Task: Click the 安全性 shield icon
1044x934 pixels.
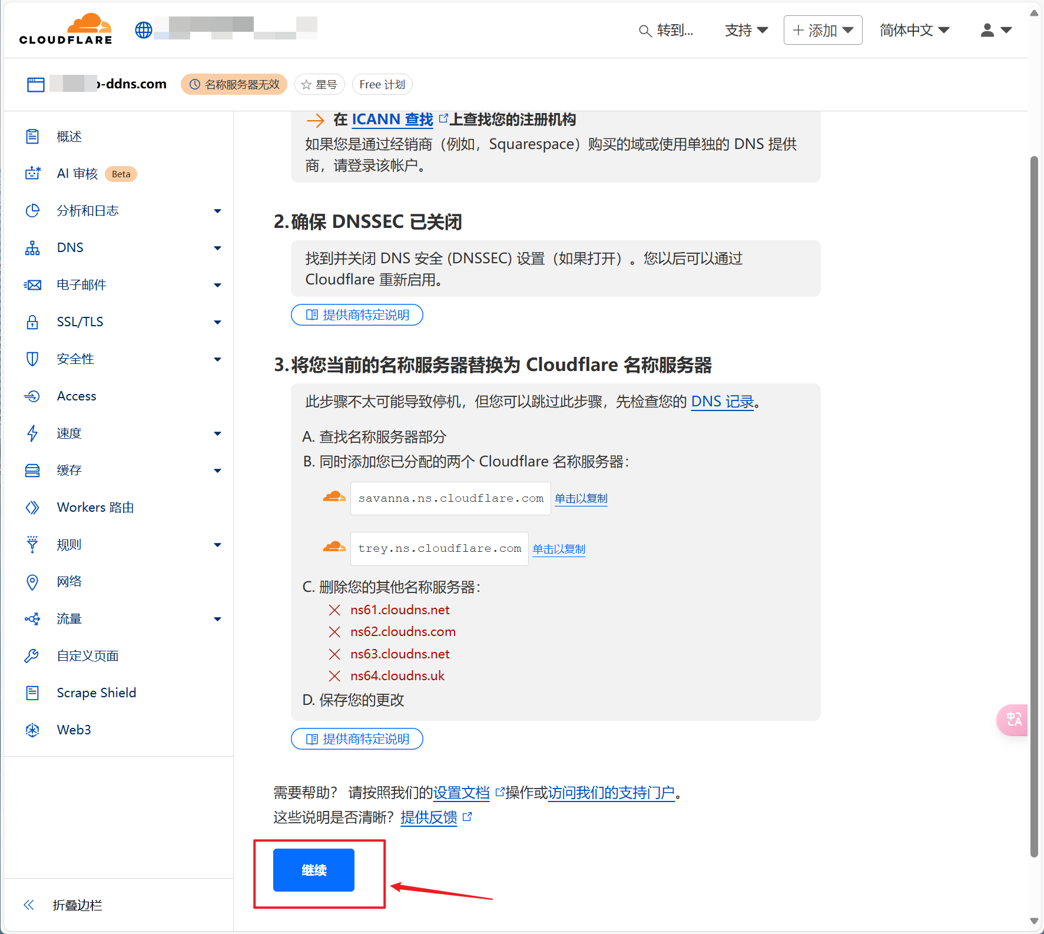Action: pos(32,359)
